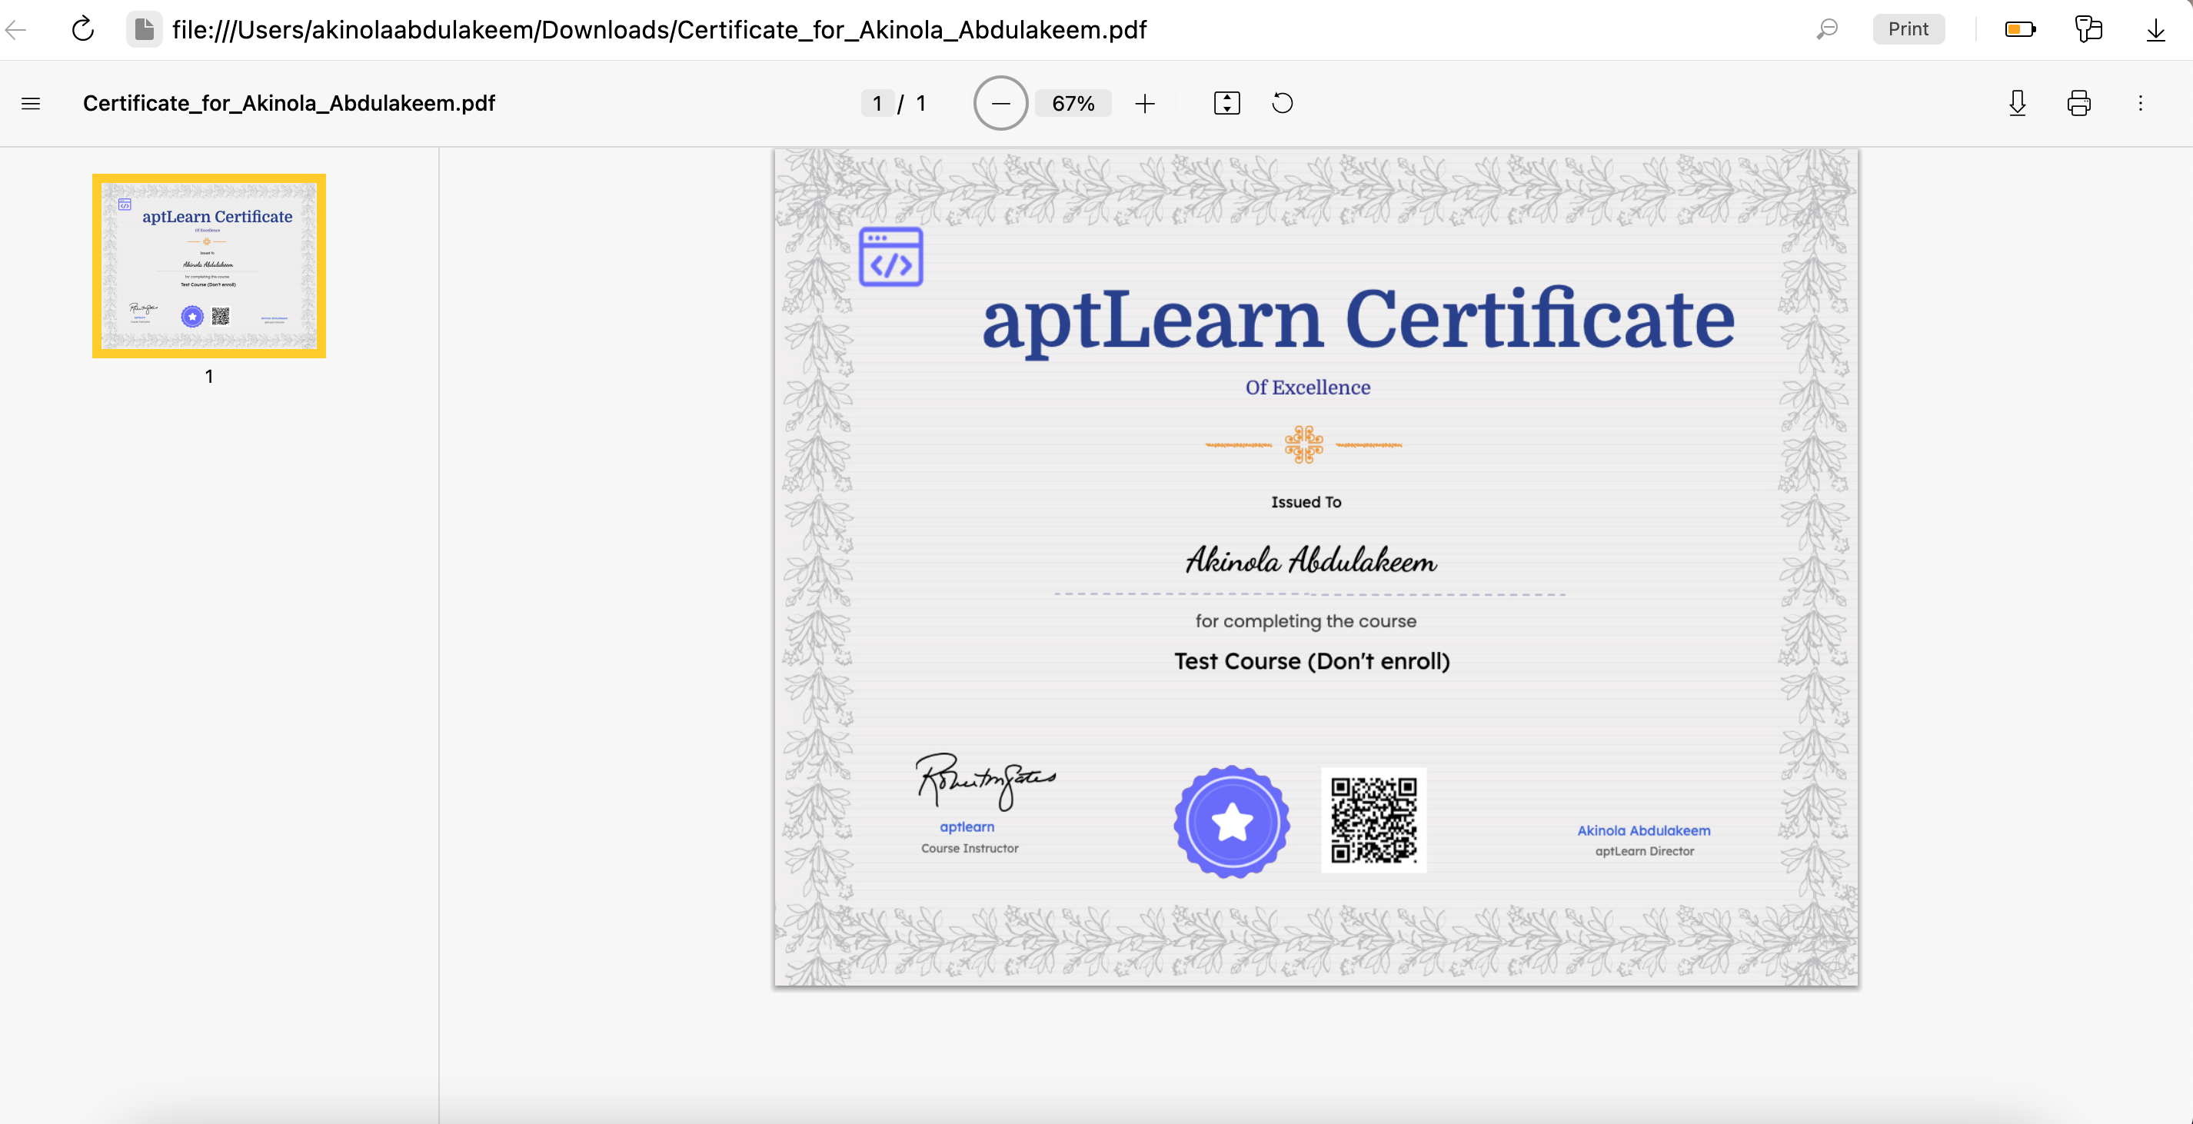Open the battery saver icon
The width and height of the screenshot is (2193, 1124).
(x=2020, y=30)
